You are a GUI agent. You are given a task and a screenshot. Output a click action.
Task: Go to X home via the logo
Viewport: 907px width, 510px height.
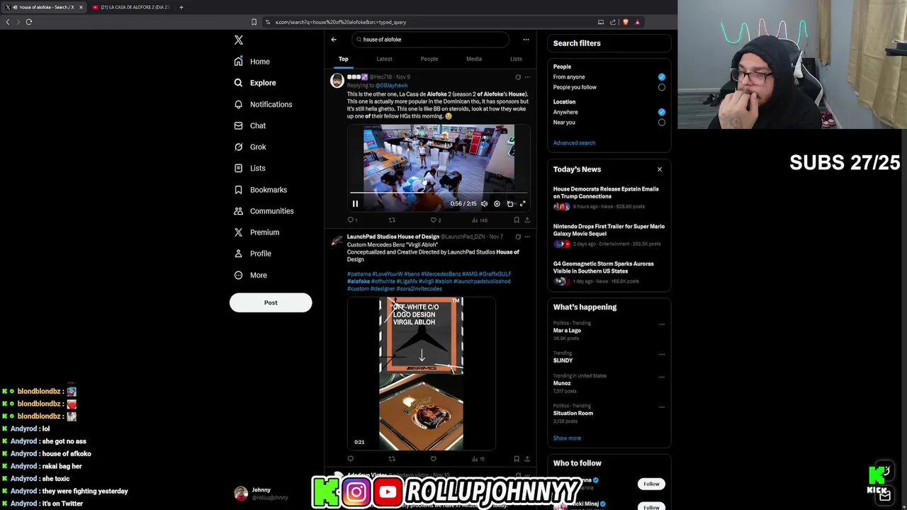[x=239, y=40]
